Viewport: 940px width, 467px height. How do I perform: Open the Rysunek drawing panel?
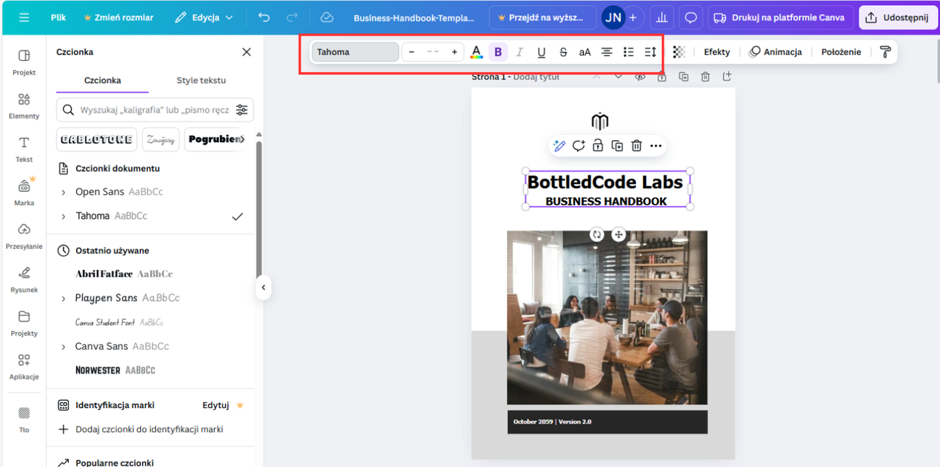tap(24, 280)
